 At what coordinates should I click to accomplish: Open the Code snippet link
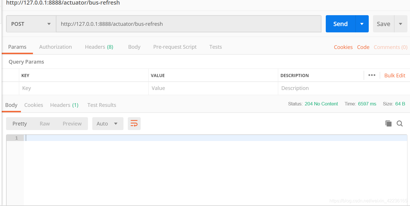point(363,47)
